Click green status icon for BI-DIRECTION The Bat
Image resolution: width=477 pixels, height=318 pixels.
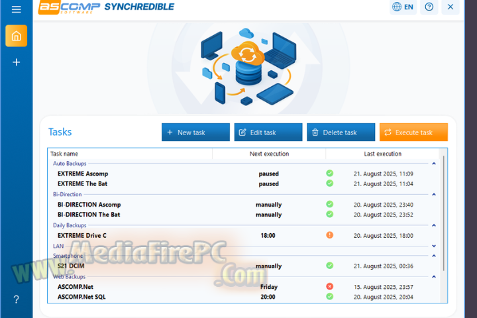[329, 214]
